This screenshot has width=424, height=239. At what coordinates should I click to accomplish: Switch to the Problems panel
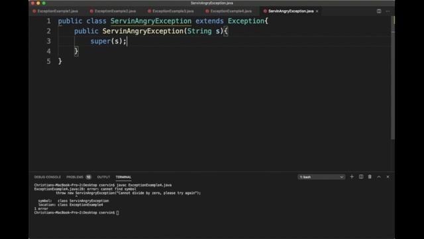(x=75, y=177)
